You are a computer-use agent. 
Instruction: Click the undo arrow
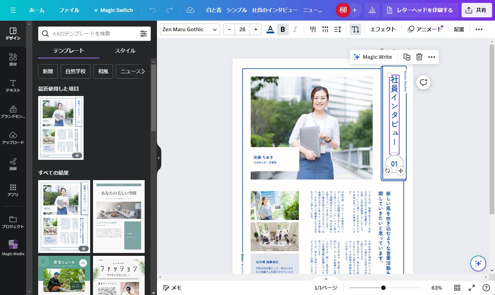[153, 10]
